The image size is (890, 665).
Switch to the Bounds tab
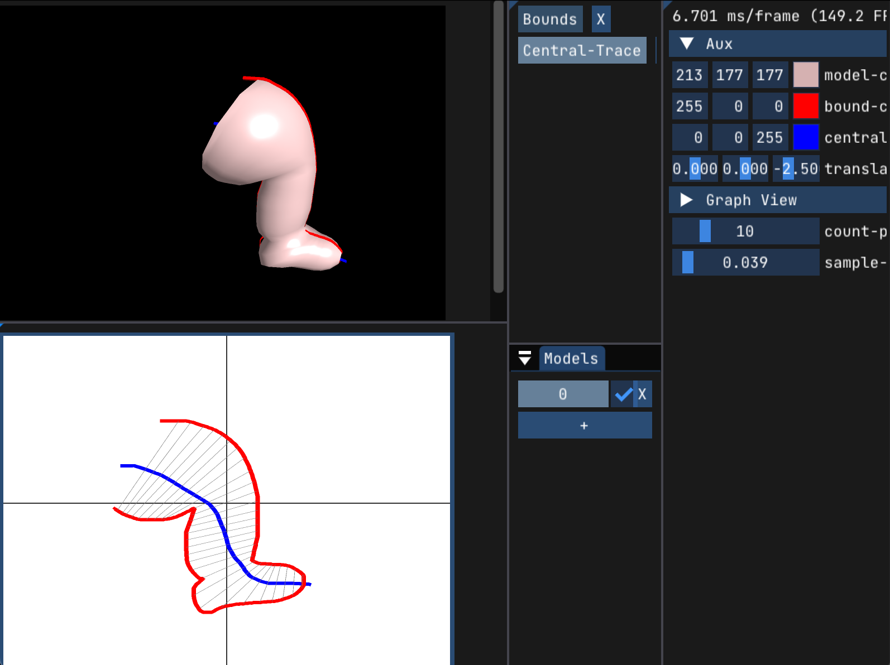click(x=550, y=19)
